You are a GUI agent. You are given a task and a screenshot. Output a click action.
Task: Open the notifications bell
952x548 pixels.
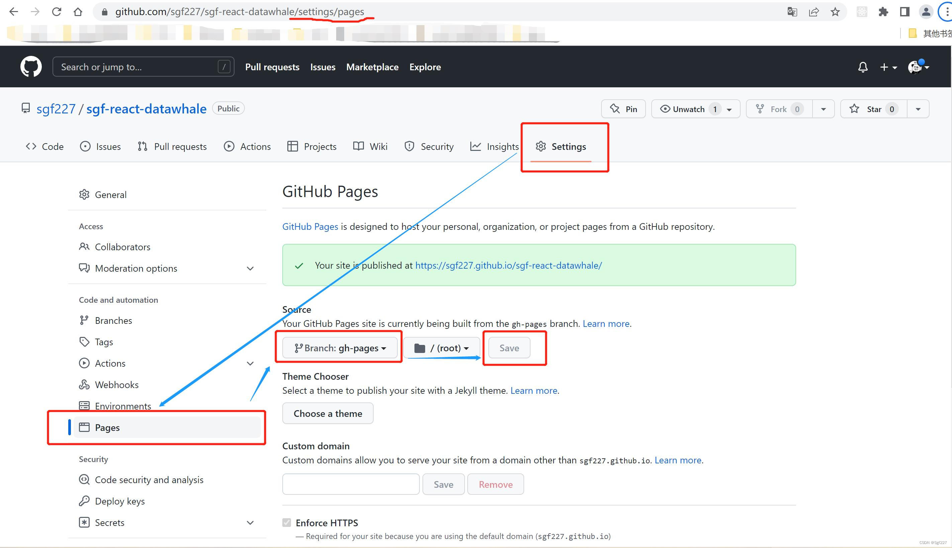click(862, 67)
